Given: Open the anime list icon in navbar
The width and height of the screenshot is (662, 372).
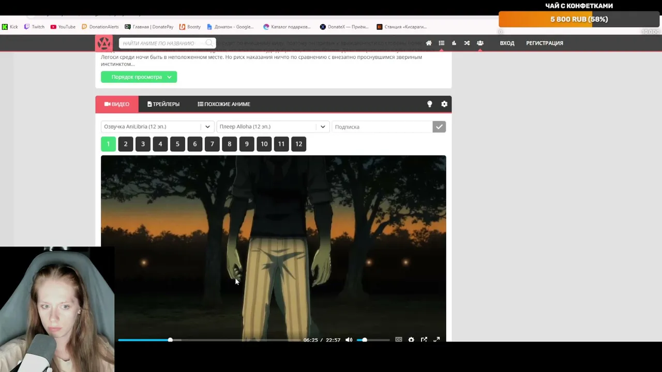Looking at the screenshot, I should click(442, 43).
